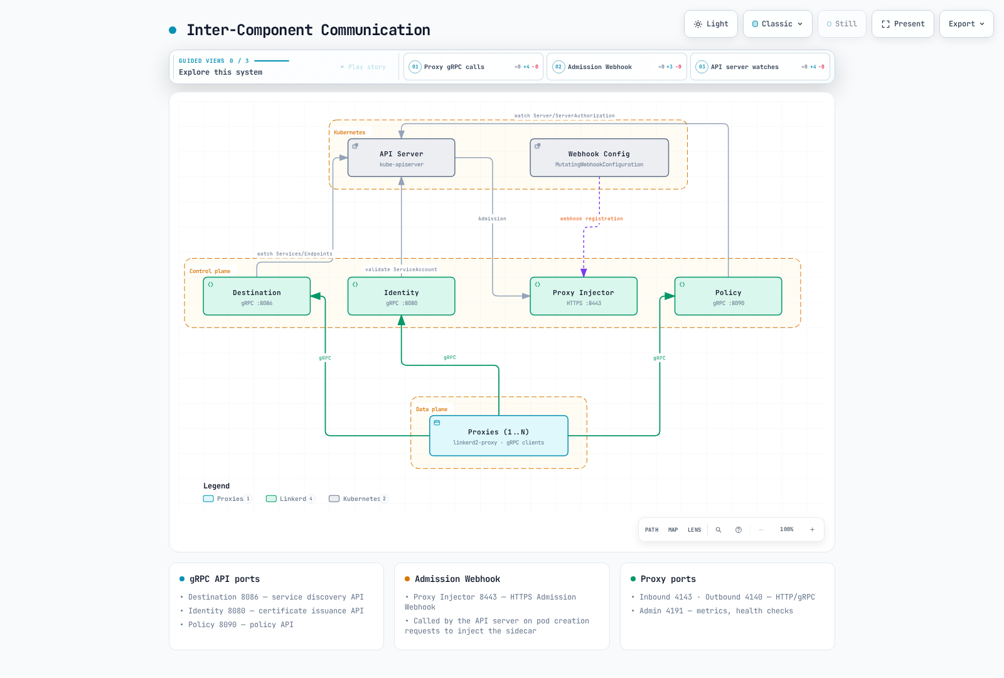Click the 'Proxy ports' card heading
The width and height of the screenshot is (1004, 678).
click(x=668, y=579)
